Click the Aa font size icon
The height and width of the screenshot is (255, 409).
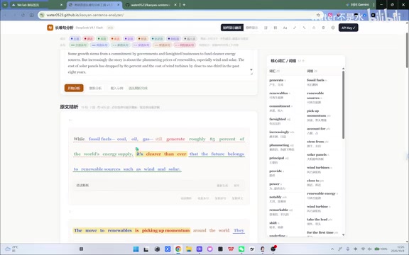285,28
